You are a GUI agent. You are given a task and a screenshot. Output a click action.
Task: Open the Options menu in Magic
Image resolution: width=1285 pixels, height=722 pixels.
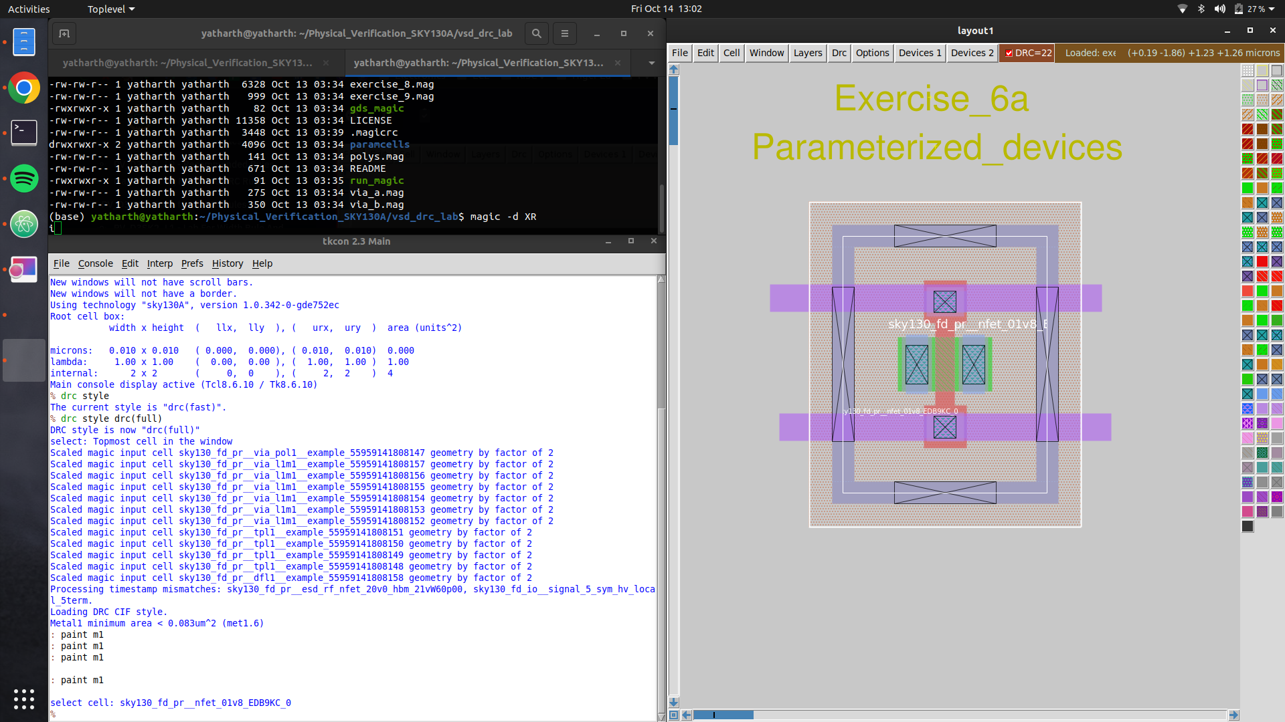click(873, 53)
